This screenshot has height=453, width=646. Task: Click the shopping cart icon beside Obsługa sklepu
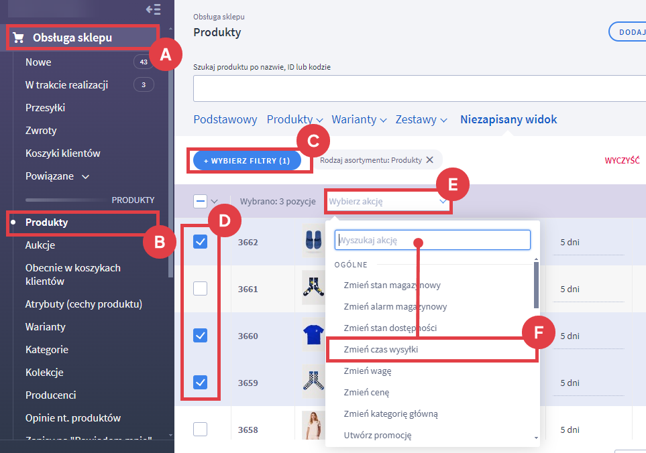pyautogui.click(x=19, y=38)
